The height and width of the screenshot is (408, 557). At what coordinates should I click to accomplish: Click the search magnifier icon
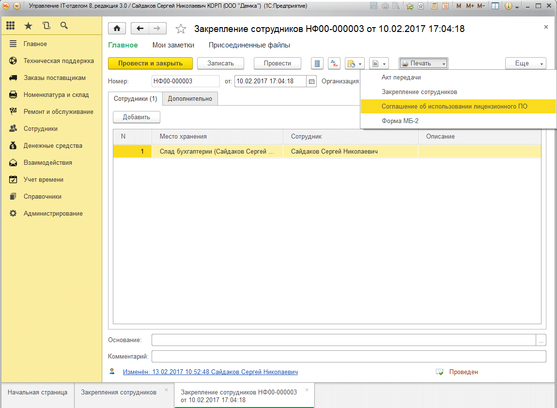point(64,26)
